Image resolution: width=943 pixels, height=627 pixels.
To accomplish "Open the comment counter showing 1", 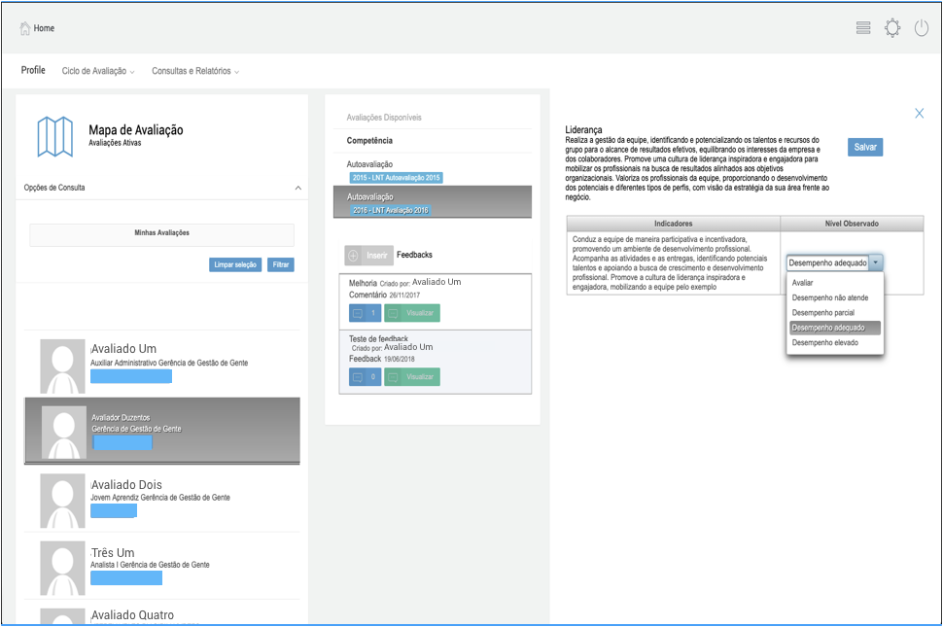I will click(x=366, y=313).
